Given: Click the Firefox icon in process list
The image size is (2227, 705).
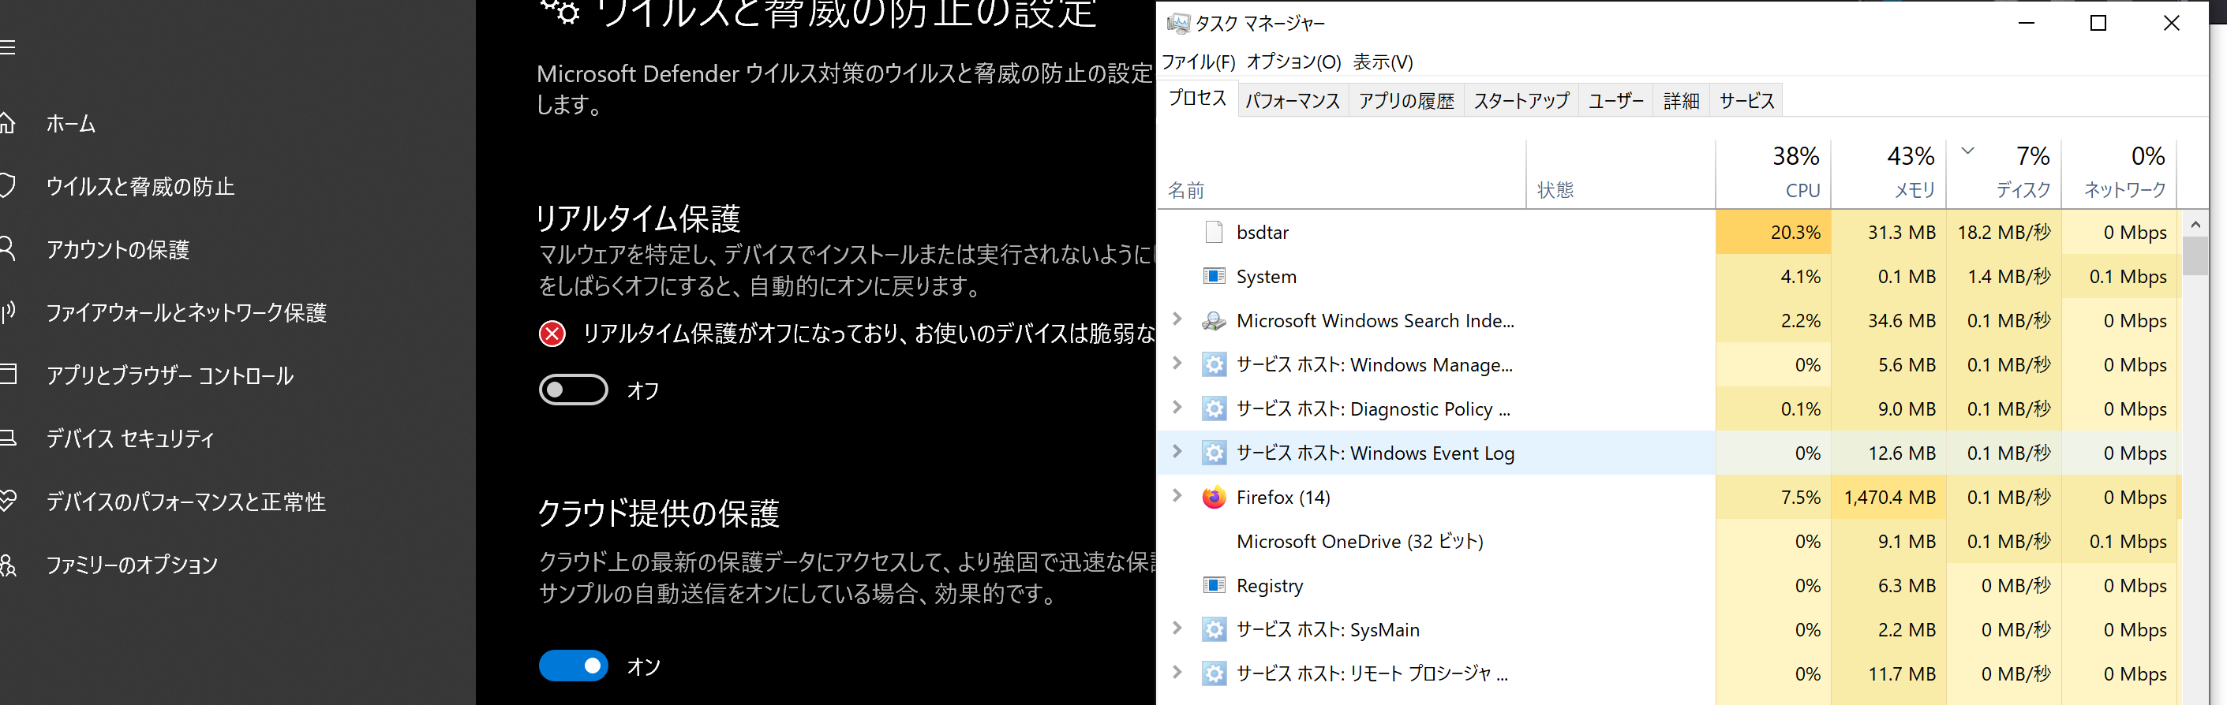Looking at the screenshot, I should coord(1214,497).
